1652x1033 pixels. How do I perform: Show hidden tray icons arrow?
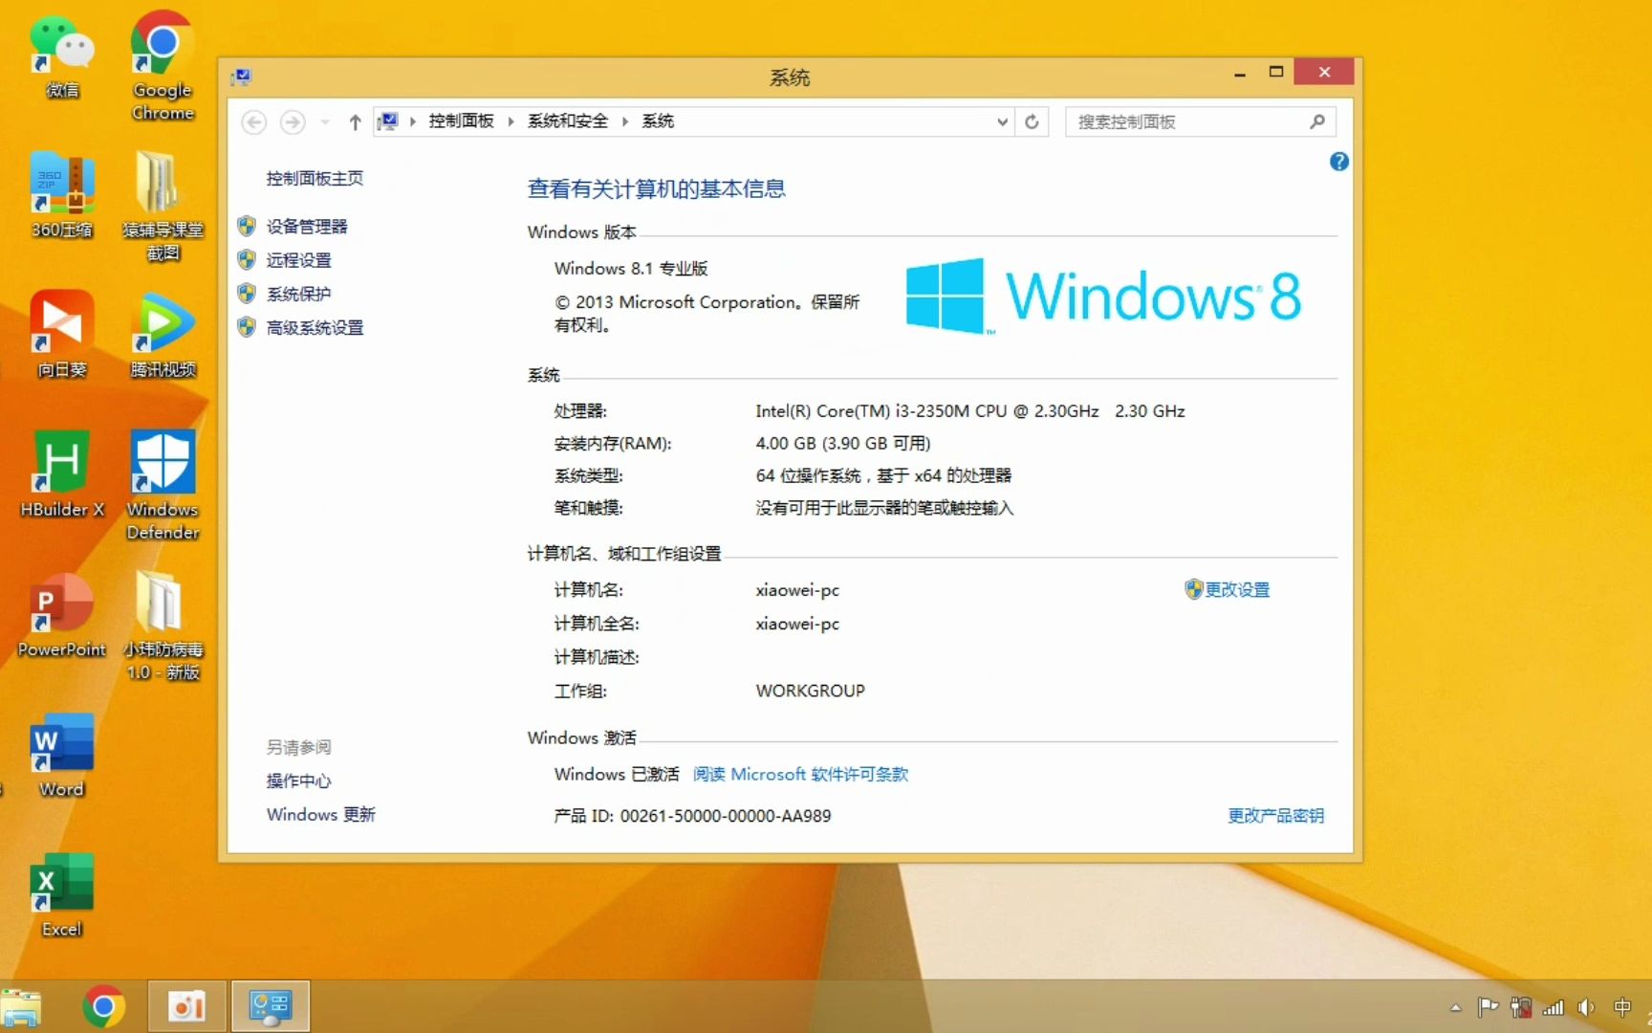tap(1455, 1007)
